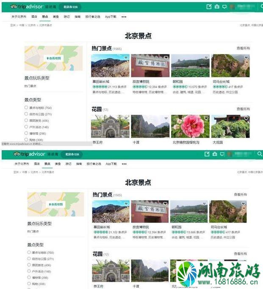
Task: Click the user avatar in lower page header
Action: 230,154
